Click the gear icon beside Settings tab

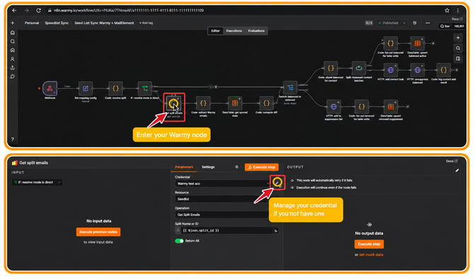(x=237, y=167)
